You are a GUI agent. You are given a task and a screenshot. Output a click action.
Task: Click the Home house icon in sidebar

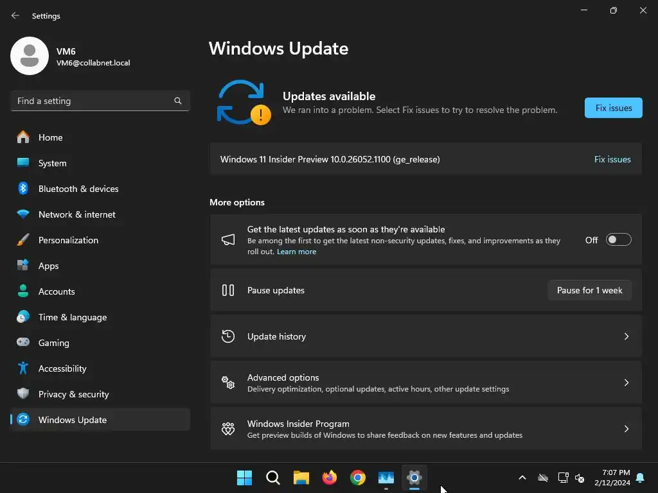23,137
